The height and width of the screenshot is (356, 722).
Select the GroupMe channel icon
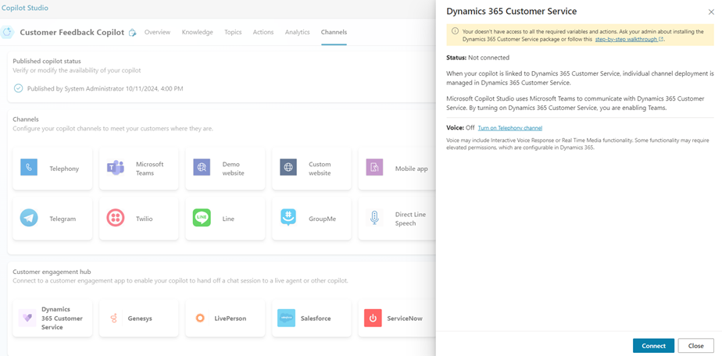coord(288,219)
